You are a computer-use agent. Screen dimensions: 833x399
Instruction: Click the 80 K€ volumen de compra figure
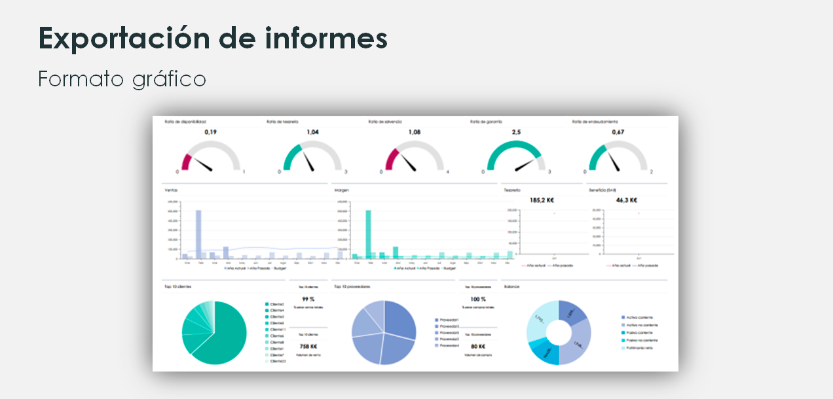click(477, 347)
